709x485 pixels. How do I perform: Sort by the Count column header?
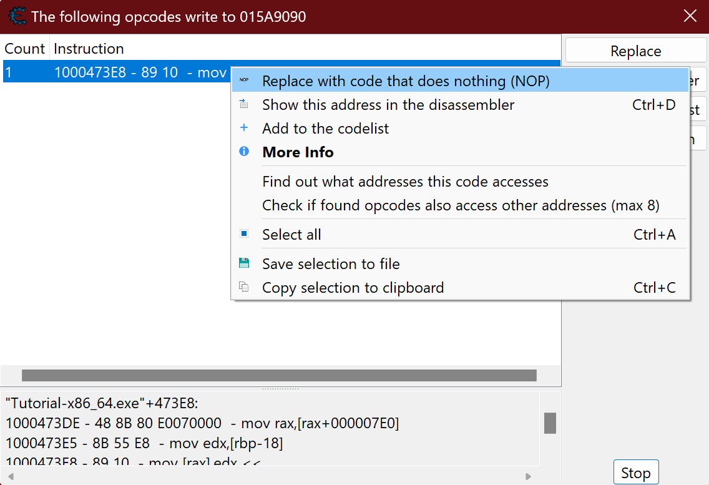click(25, 49)
